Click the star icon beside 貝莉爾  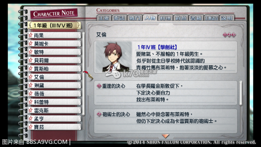(31, 60)
